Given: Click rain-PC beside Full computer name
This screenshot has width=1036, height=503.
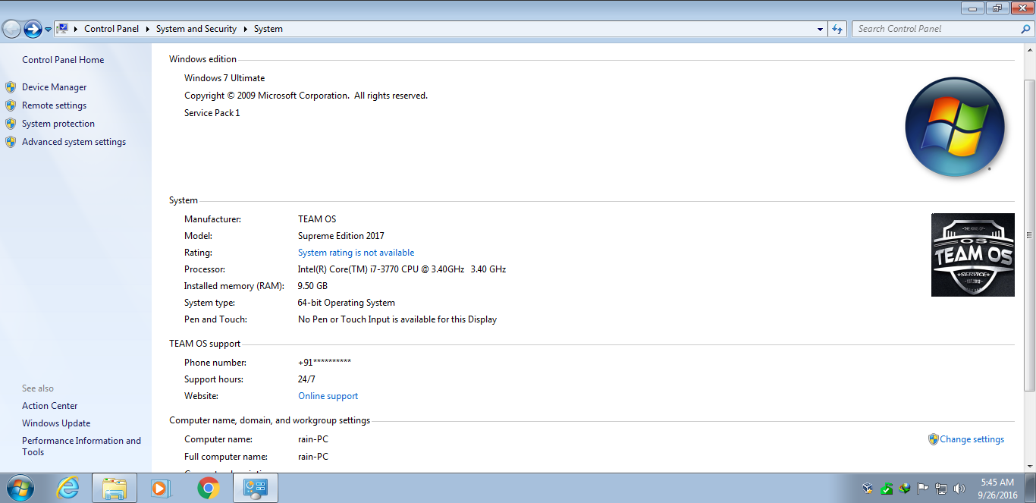Looking at the screenshot, I should tap(313, 457).
